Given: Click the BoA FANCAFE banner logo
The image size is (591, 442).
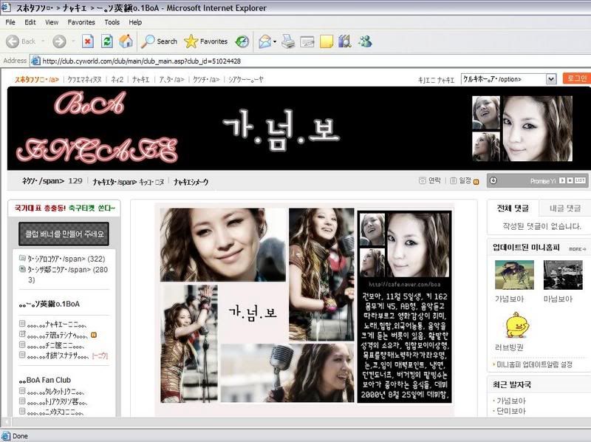Looking at the screenshot, I should [98, 127].
